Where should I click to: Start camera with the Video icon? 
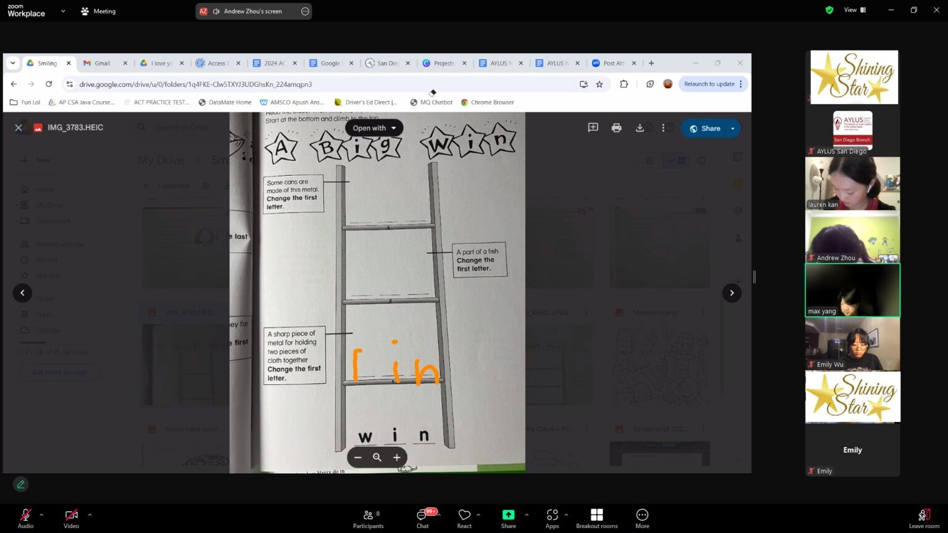[x=71, y=518]
